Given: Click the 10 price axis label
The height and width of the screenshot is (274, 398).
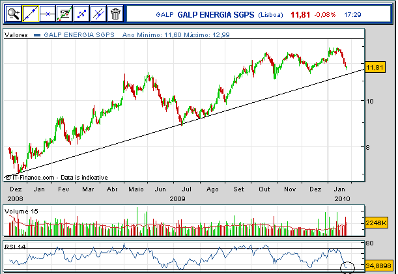Looking at the screenshot, I should pyautogui.click(x=370, y=102).
